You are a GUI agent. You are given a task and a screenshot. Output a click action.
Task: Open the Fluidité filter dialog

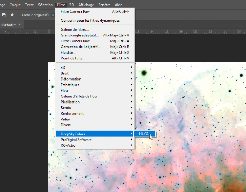coord(95,52)
